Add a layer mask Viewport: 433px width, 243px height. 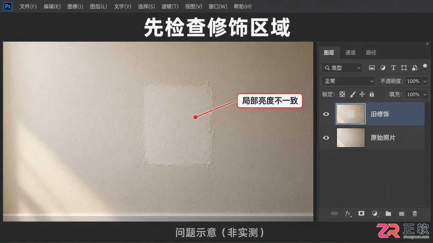click(x=361, y=213)
